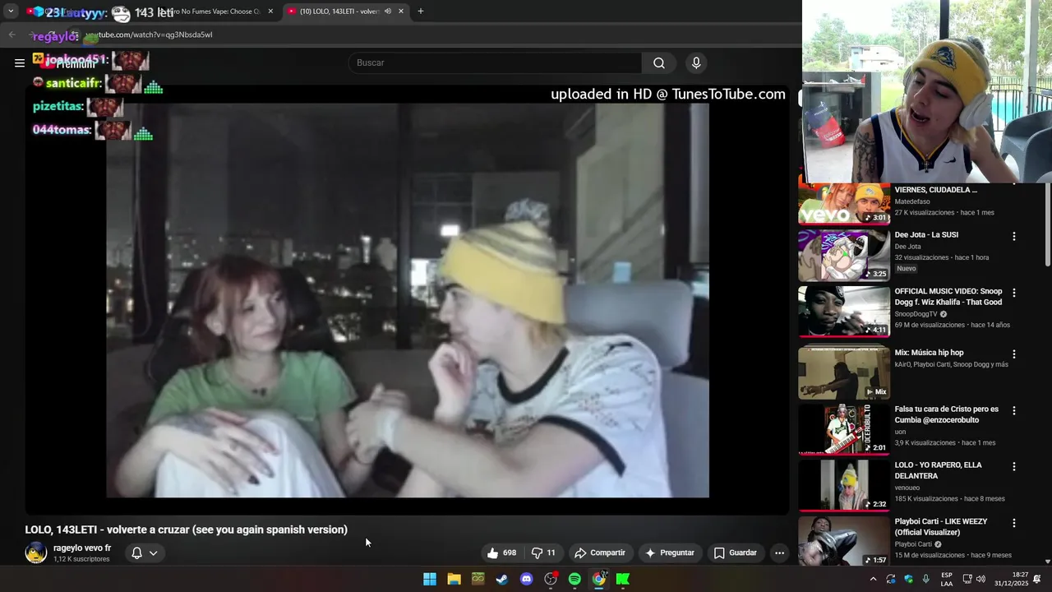Viewport: 1052px width, 592px height.
Task: Open Falsa tu cara de Cristo video
Action: (947, 414)
